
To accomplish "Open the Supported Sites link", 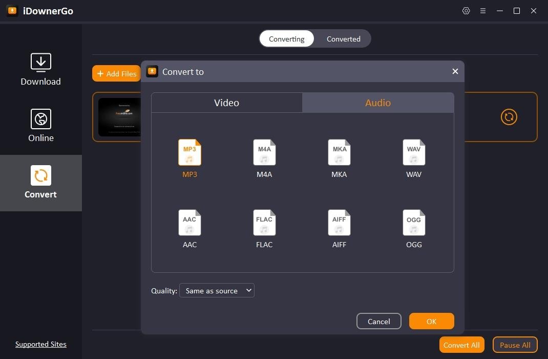I will (41, 344).
